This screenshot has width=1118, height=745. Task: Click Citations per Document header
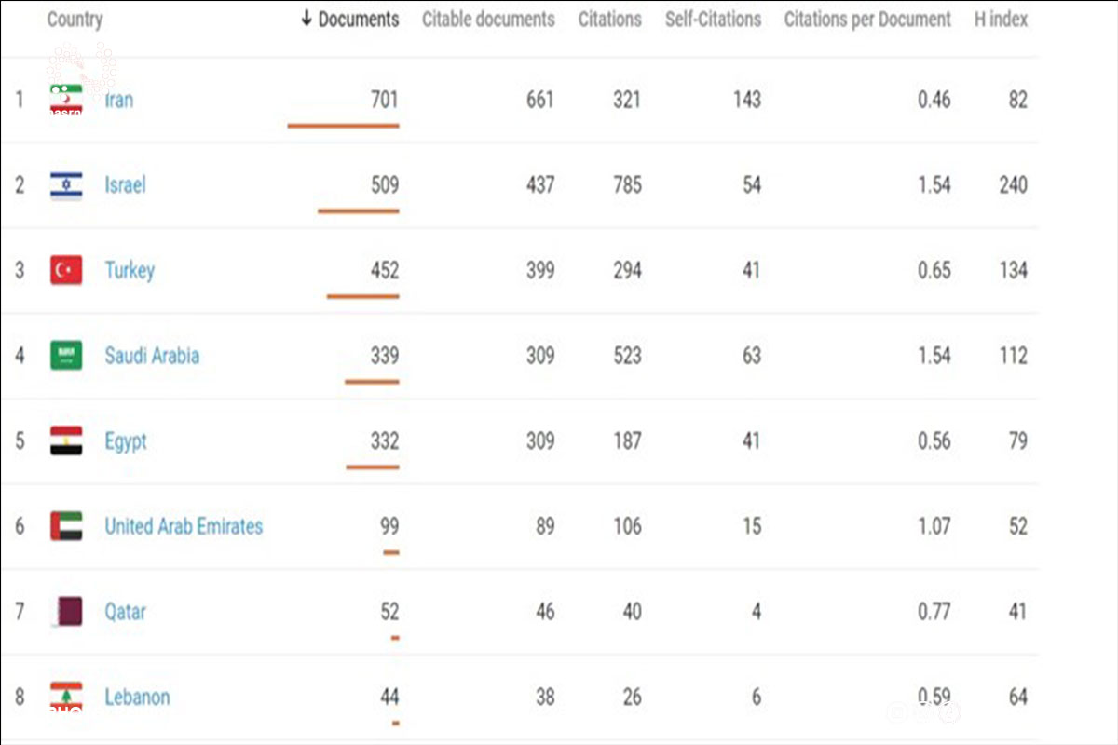pos(867,20)
